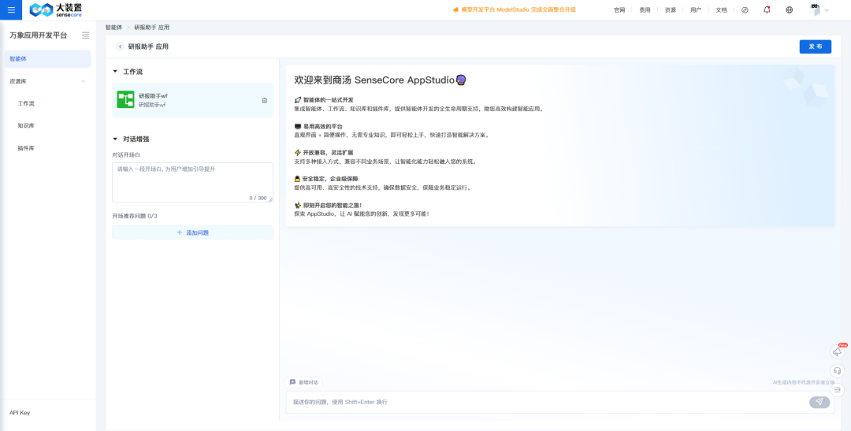The image size is (851, 431).
Task: Click the compass icon in top bar
Action: coord(745,9)
